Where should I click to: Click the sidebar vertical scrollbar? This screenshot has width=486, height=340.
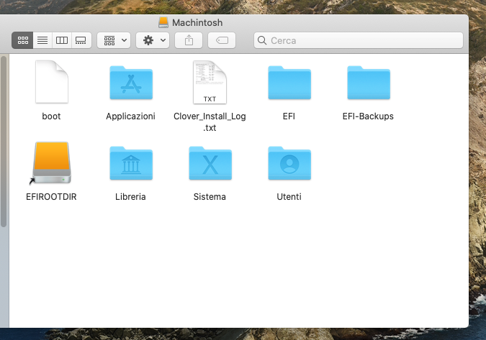point(4,142)
